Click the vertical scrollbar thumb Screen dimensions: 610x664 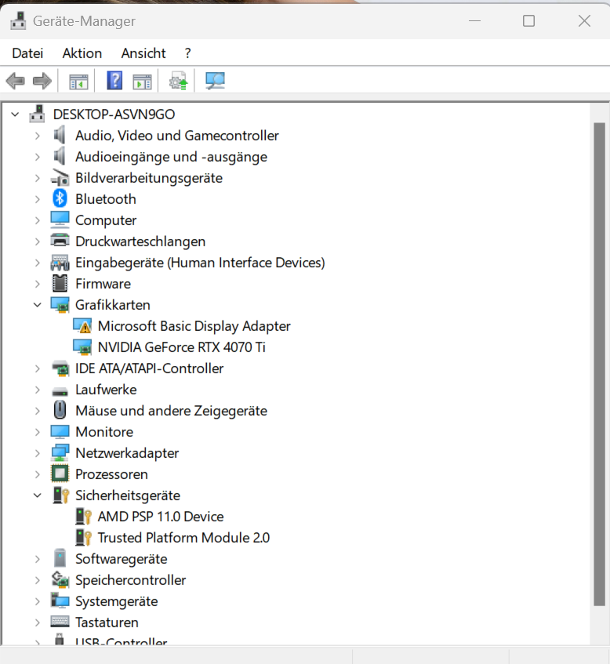point(599,365)
